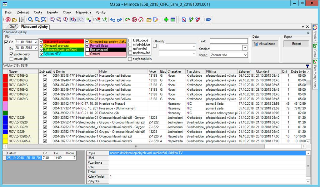Expand the Stanice combo box arrow

coord(245,48)
